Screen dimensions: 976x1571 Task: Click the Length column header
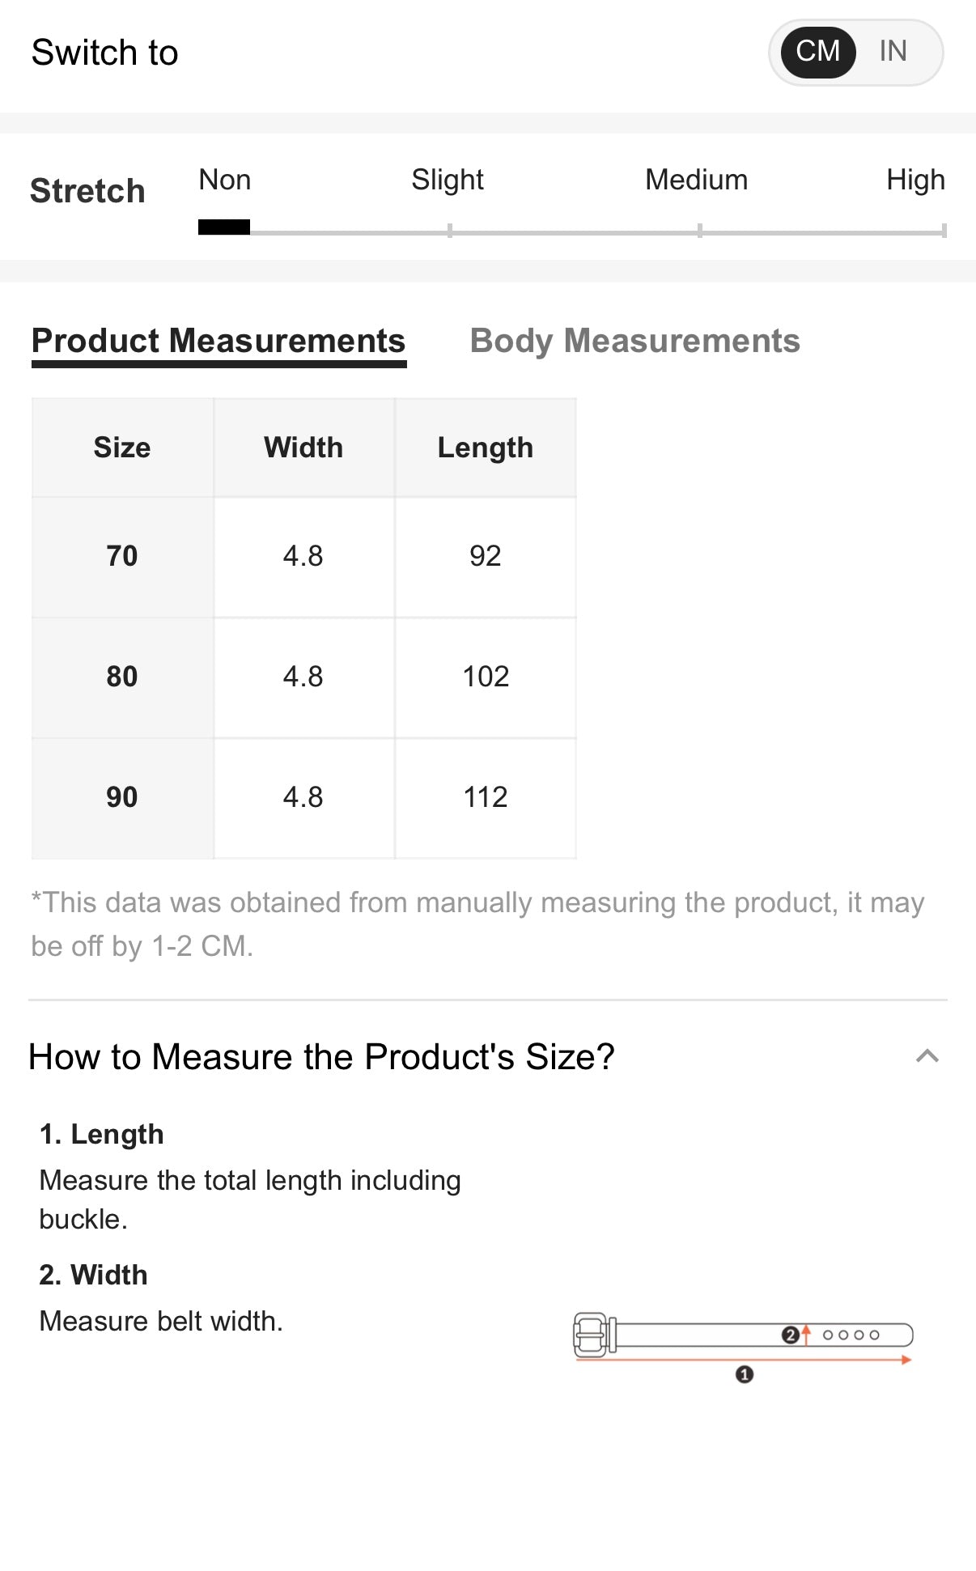pos(486,448)
